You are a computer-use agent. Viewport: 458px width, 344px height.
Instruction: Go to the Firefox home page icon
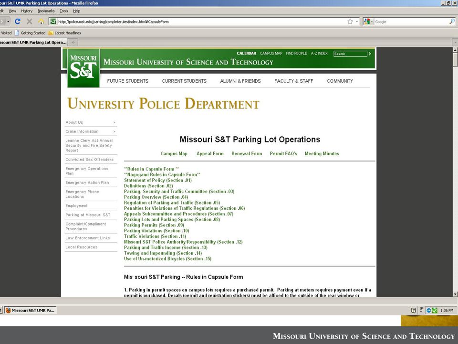(41, 21)
